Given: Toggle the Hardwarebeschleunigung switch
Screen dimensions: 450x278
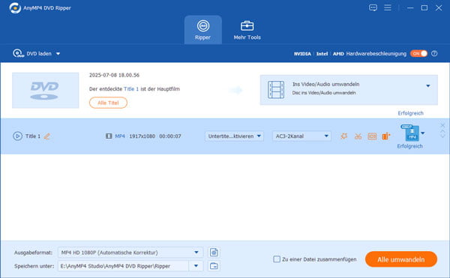Looking at the screenshot, I should (x=418, y=54).
